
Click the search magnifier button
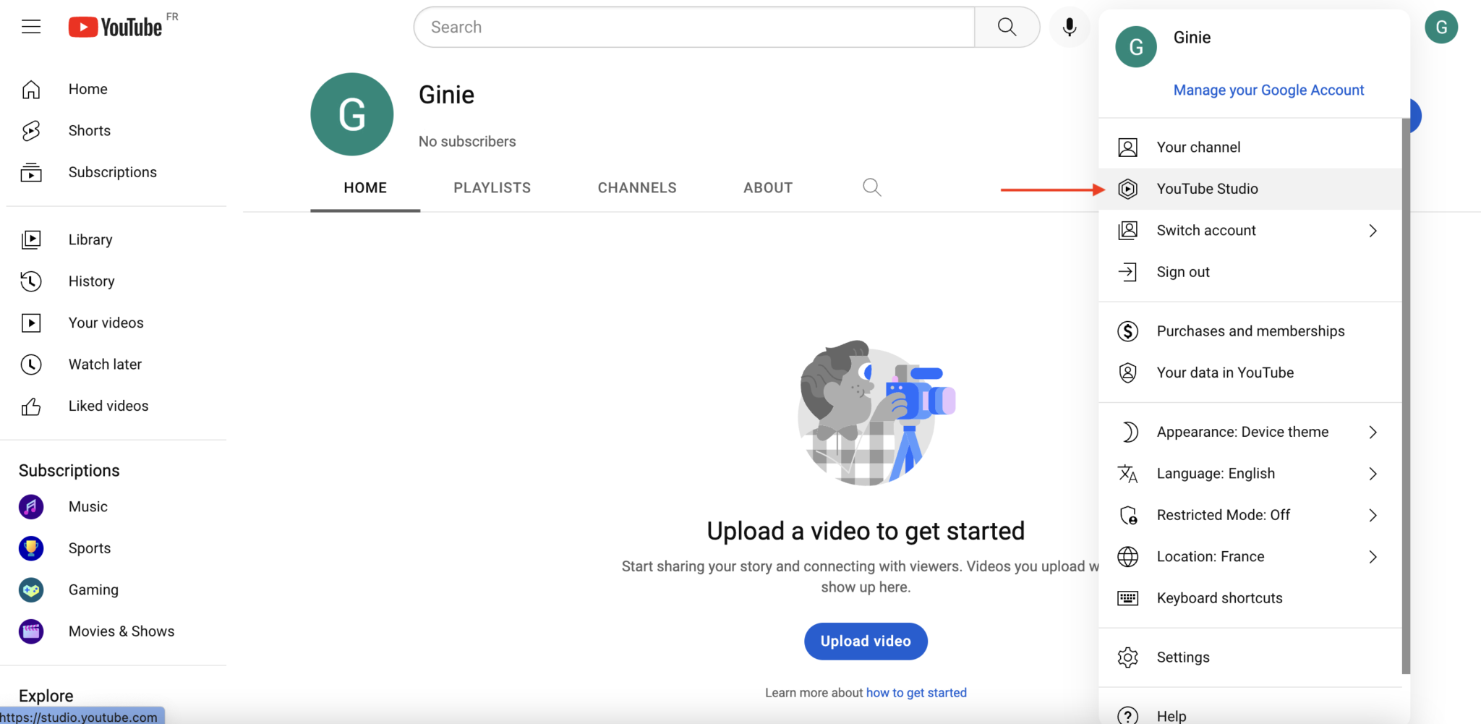[1007, 27]
